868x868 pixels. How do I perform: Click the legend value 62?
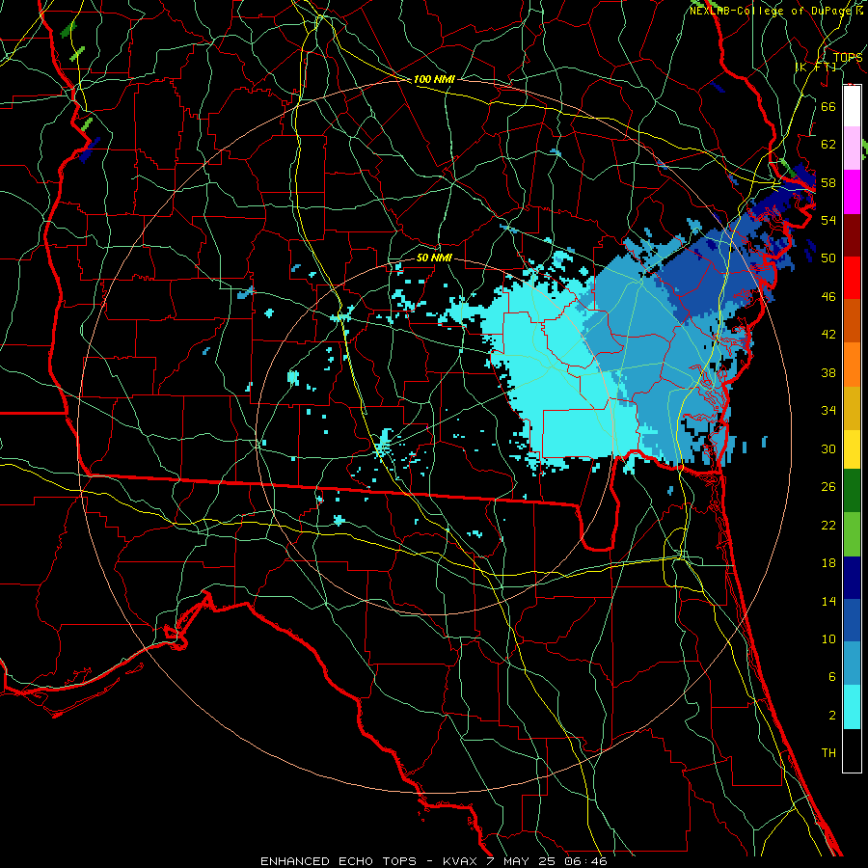(x=828, y=145)
